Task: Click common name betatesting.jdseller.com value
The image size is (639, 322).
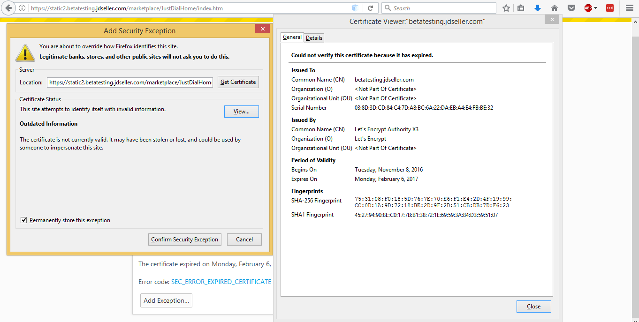Action: [384, 80]
